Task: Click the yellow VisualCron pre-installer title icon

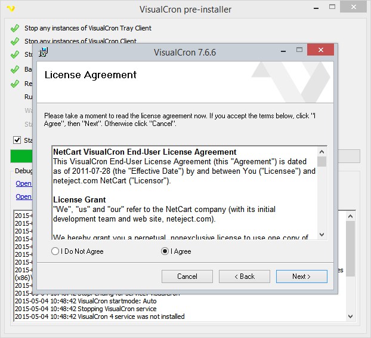Action: click(x=10, y=10)
